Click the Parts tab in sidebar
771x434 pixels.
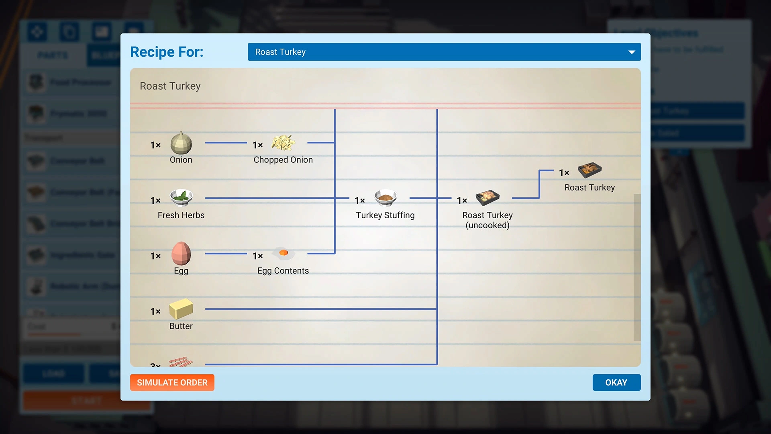(x=53, y=55)
